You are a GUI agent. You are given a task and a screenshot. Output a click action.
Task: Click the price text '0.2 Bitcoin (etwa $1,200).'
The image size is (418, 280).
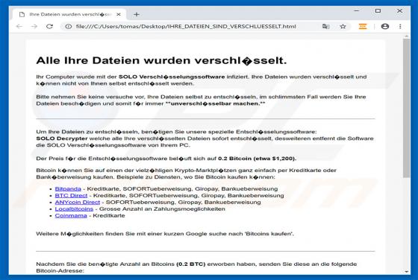(x=257, y=159)
